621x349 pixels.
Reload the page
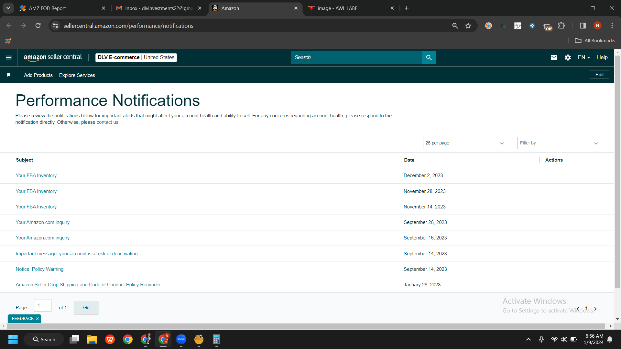click(38, 26)
